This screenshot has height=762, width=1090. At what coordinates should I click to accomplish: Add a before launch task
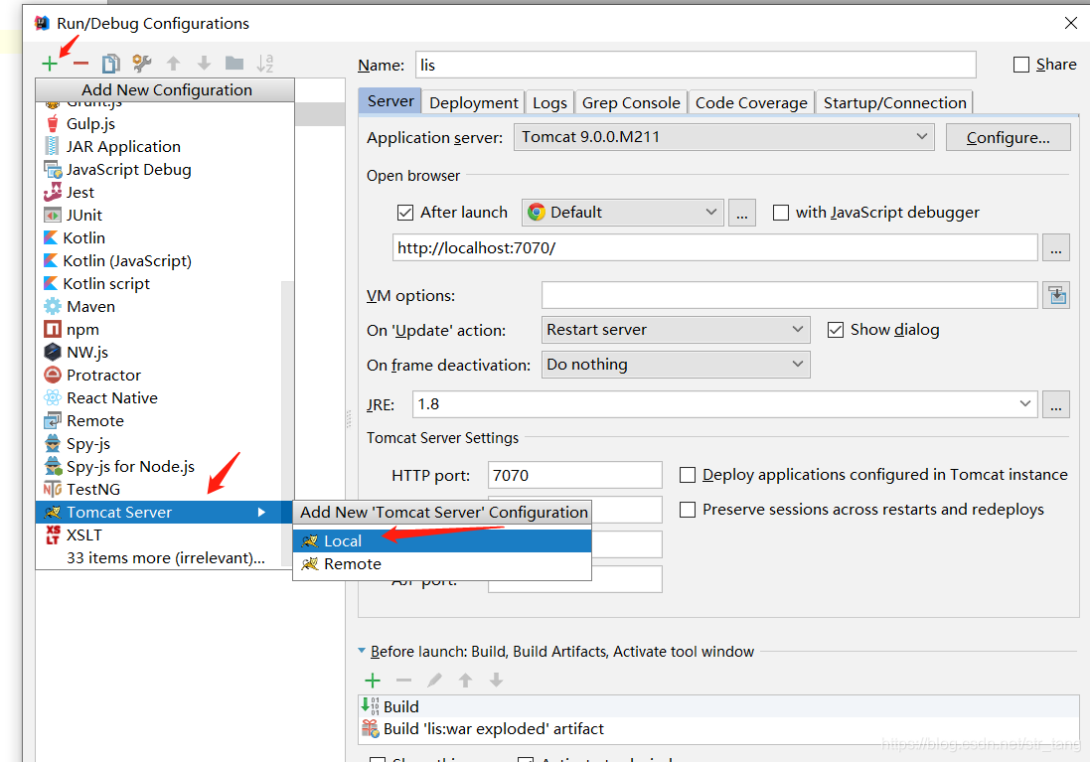373,680
